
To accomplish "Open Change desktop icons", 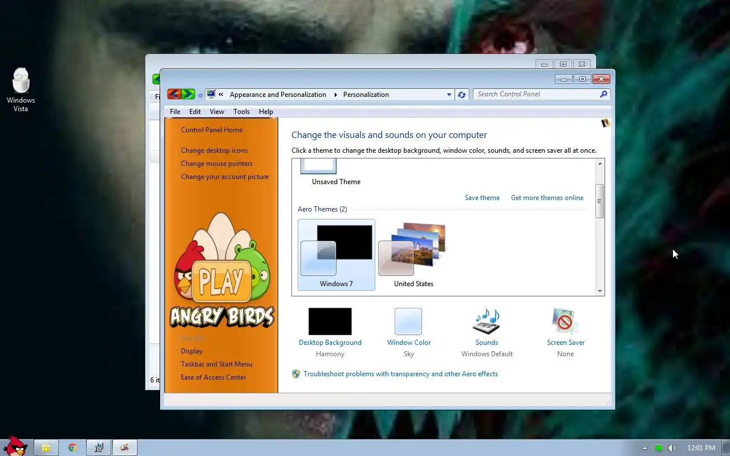I will (214, 150).
